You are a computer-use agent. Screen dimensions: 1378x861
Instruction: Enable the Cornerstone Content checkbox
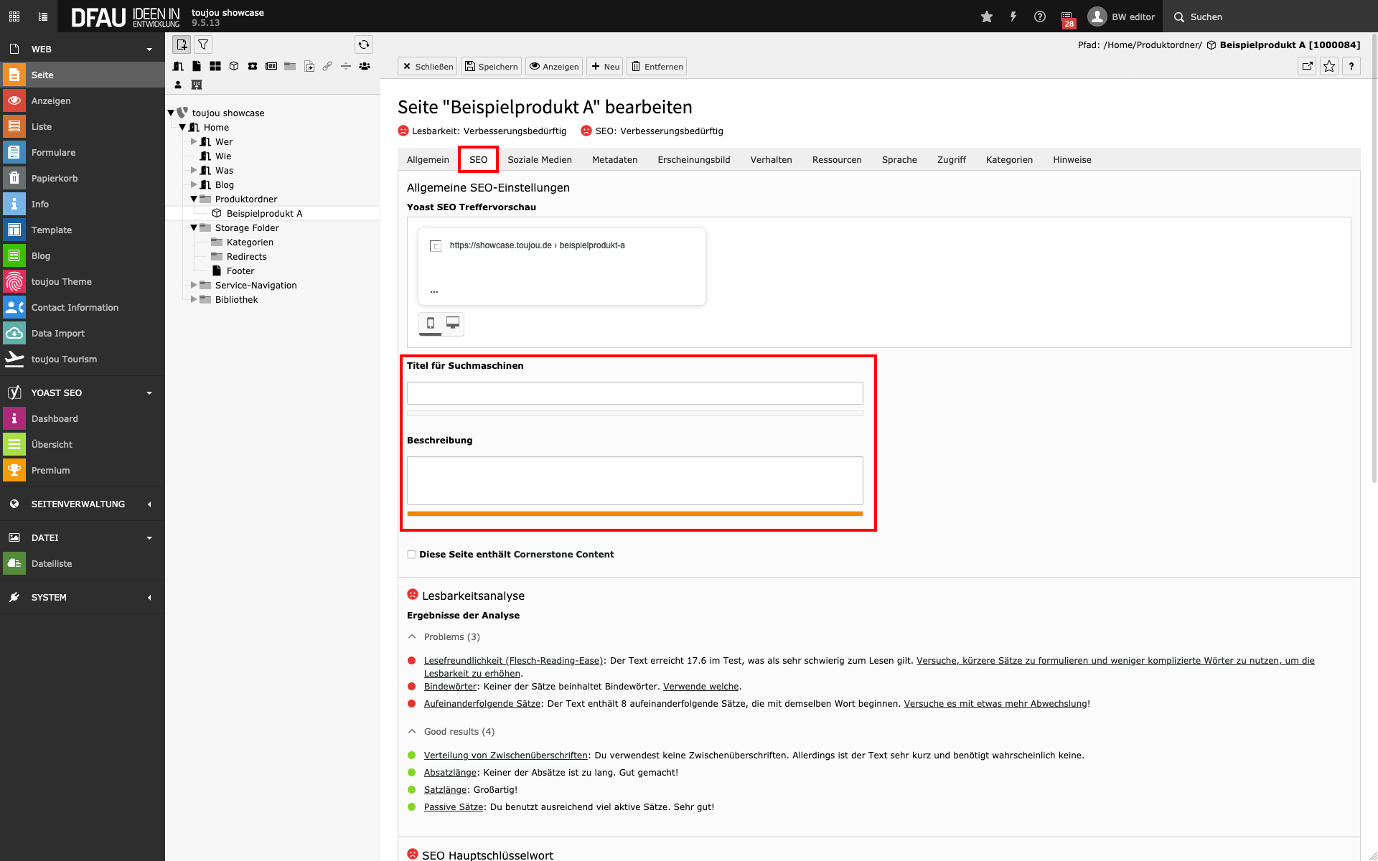411,554
